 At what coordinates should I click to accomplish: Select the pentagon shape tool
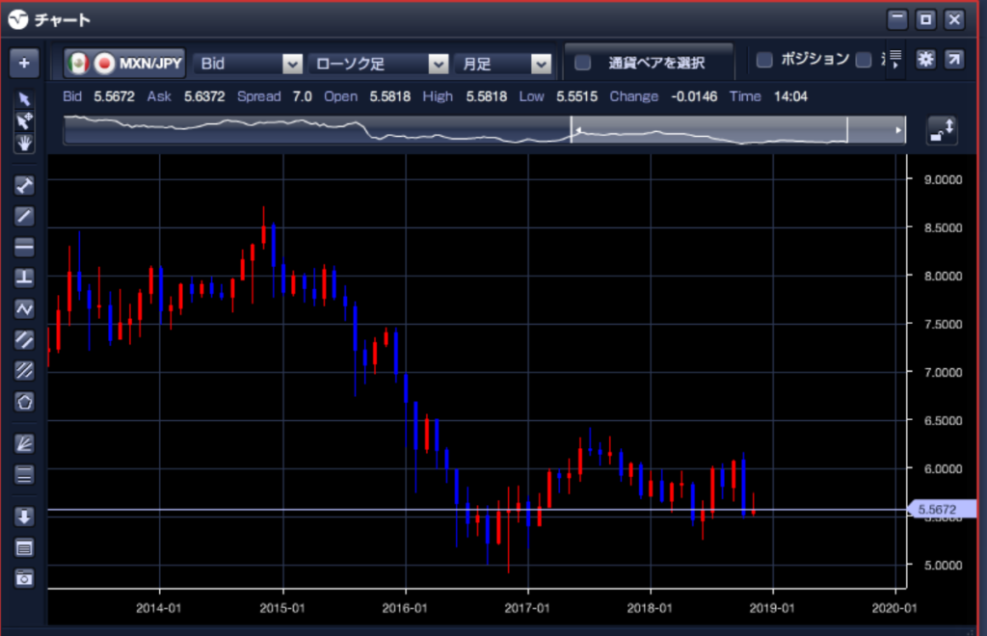pyautogui.click(x=24, y=401)
